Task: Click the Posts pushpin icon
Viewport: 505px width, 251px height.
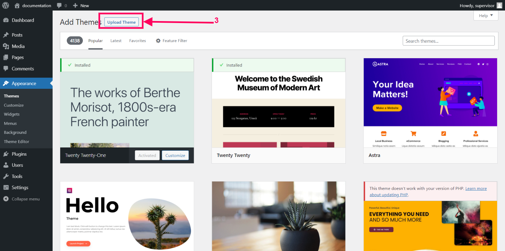Action: 6,35
